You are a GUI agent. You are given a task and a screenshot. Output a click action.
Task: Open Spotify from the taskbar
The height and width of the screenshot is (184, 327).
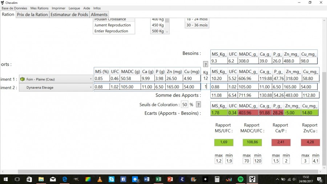click(241, 179)
